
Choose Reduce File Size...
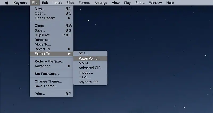[51, 61]
